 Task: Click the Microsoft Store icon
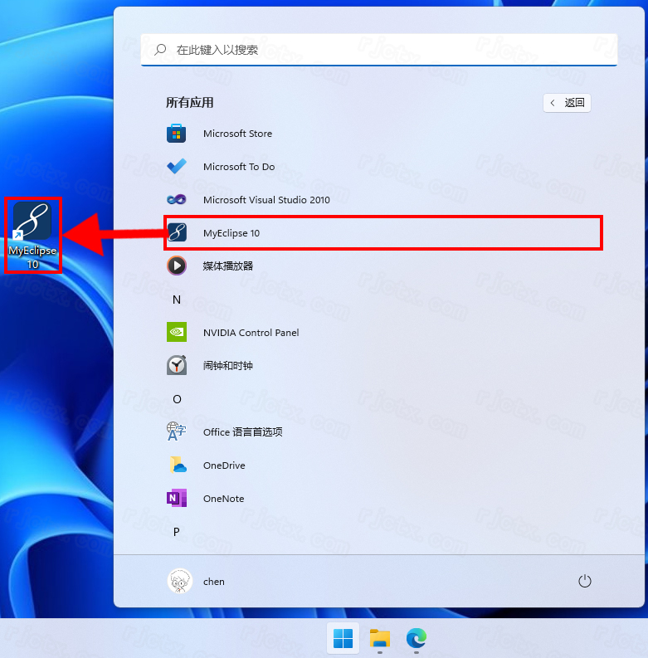(177, 134)
